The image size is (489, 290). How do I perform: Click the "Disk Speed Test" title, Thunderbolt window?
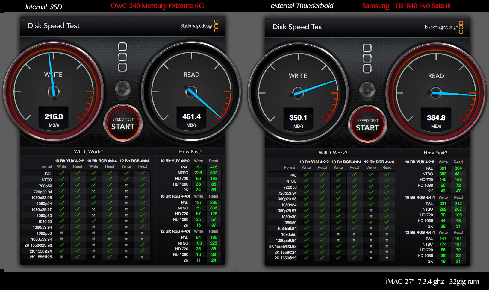[x=298, y=27]
